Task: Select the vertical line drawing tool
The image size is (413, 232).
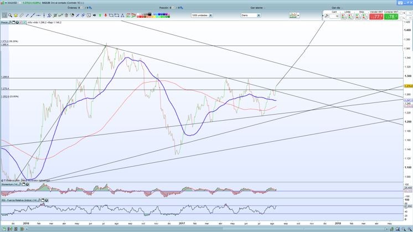Action: 44,16
